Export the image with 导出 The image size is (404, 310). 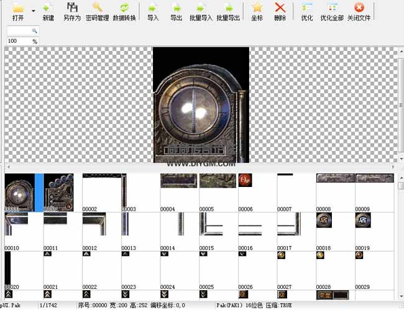(177, 12)
